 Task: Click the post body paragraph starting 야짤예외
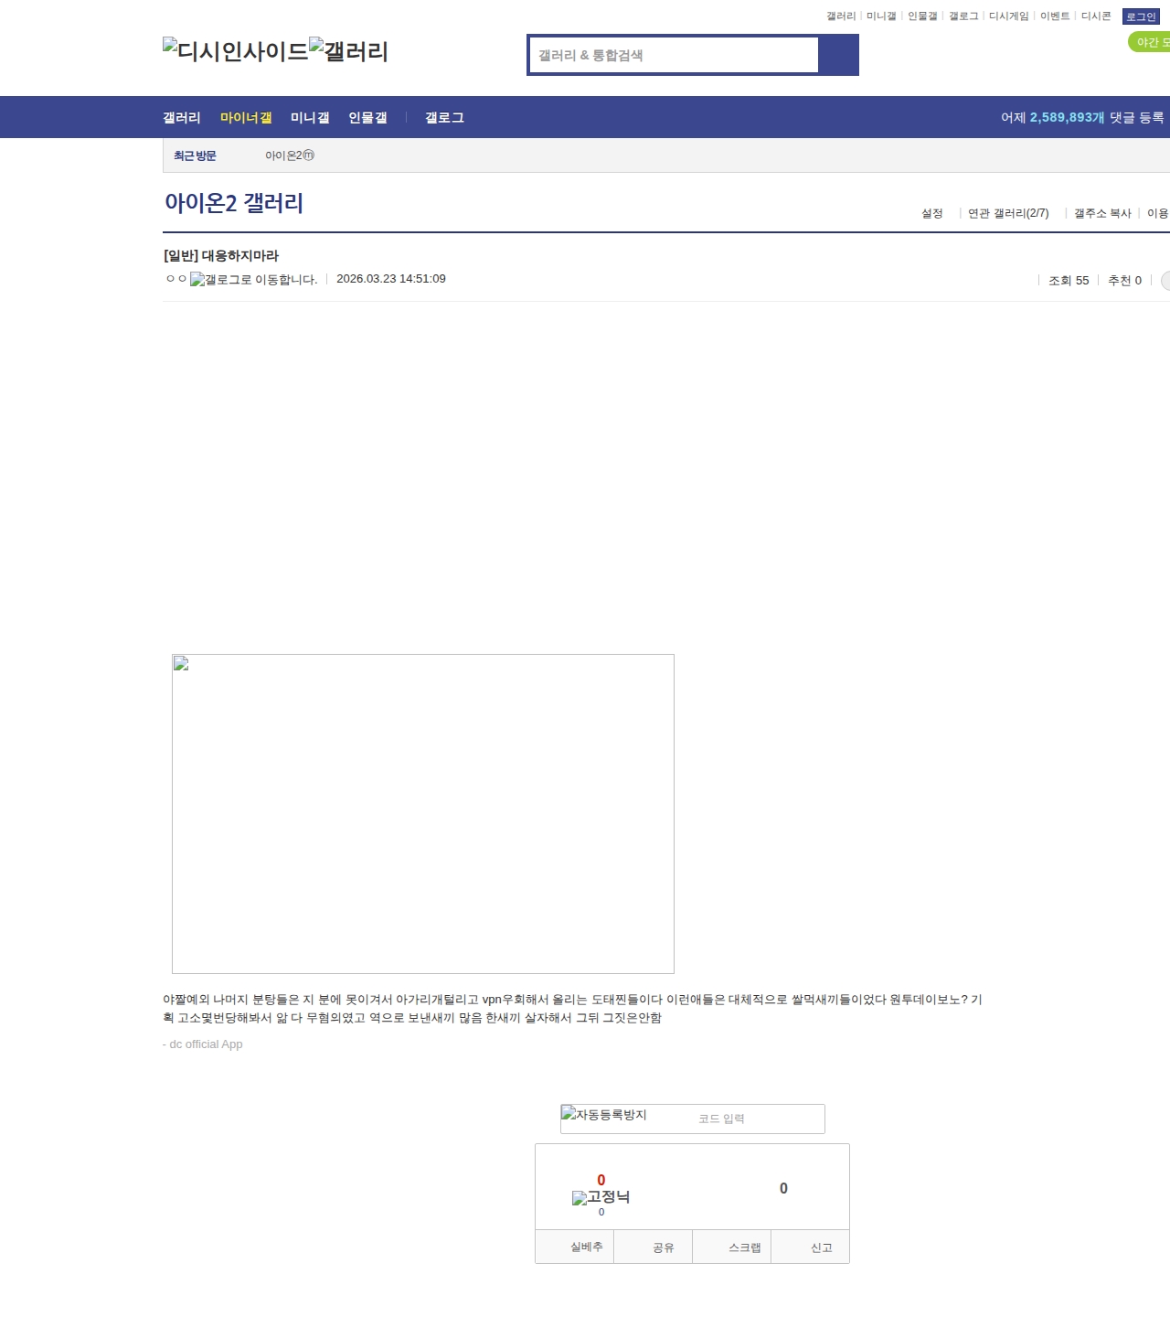(572, 1009)
